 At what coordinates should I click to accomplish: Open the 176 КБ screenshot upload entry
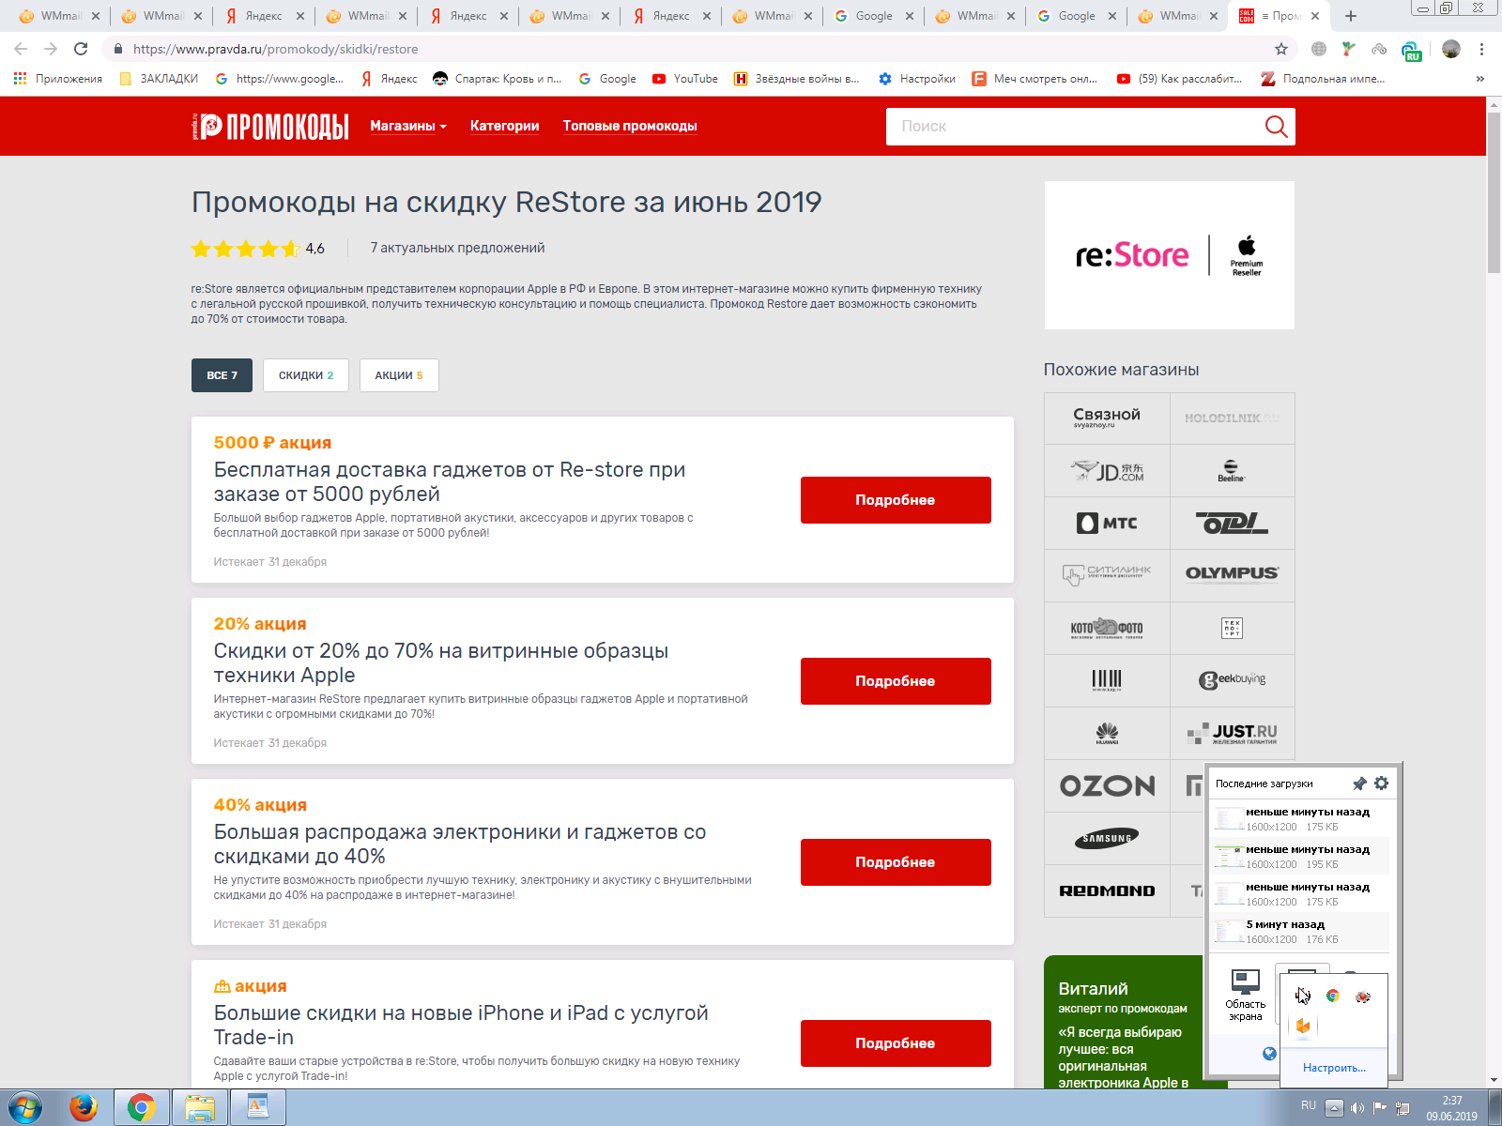click(x=1299, y=932)
